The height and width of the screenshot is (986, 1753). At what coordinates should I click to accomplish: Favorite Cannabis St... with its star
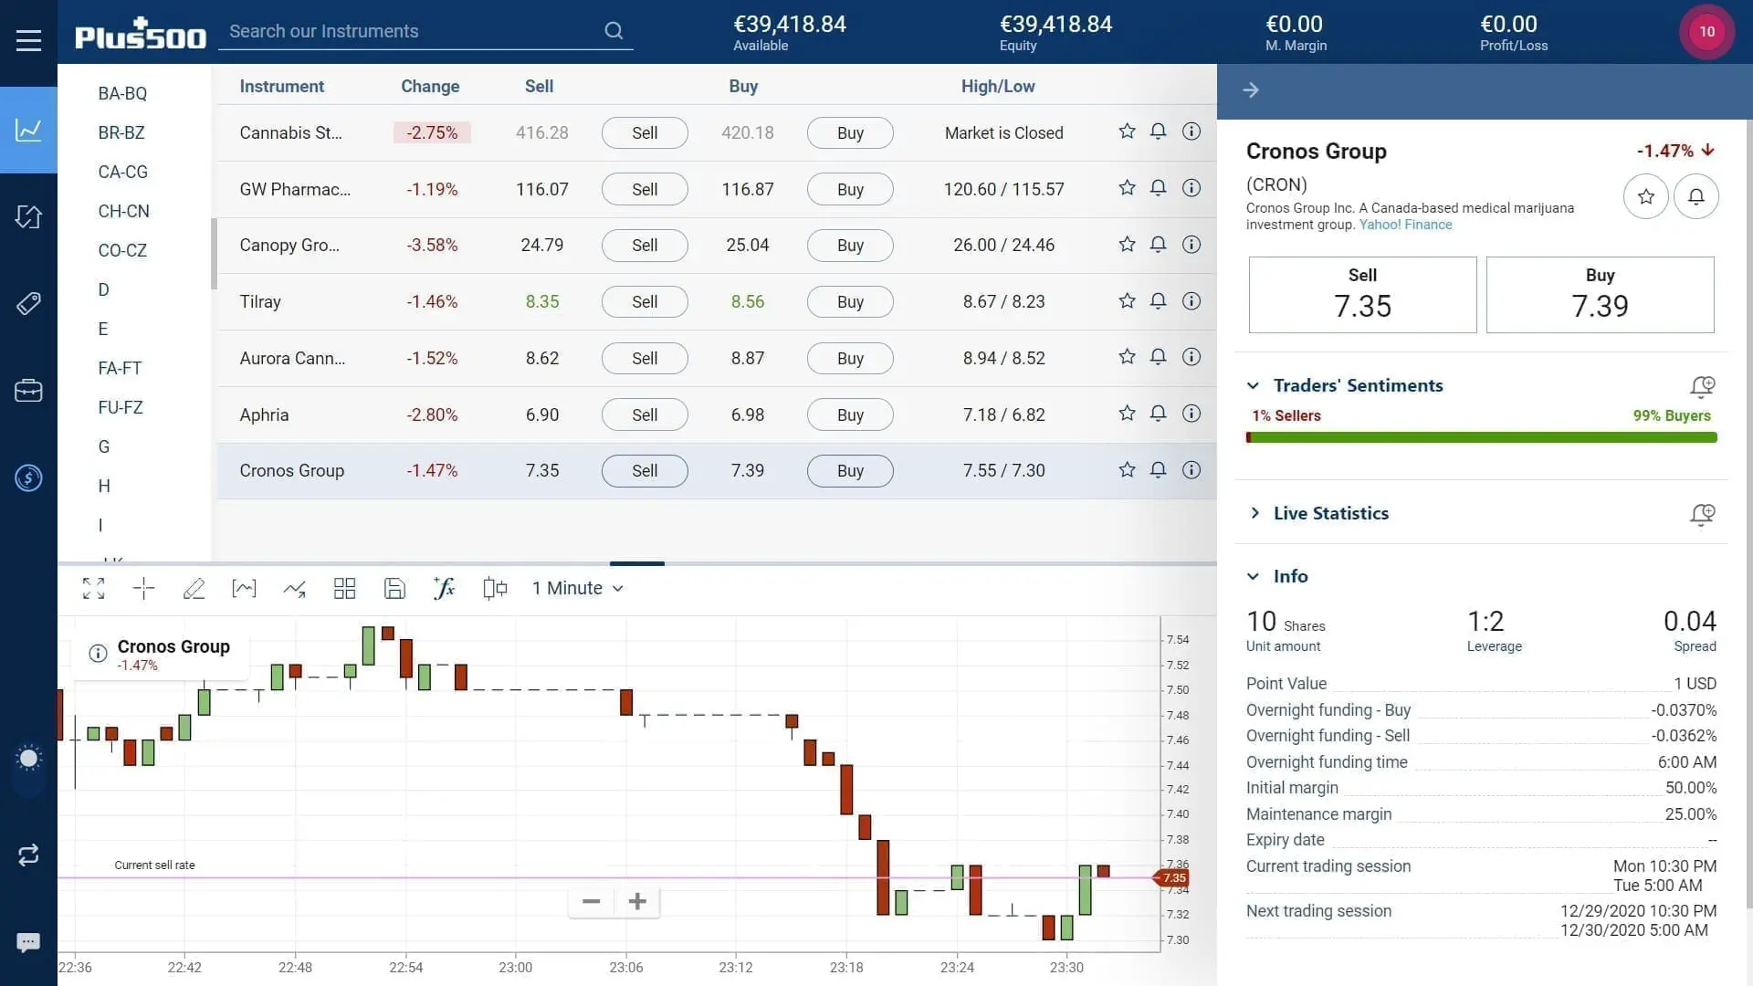[x=1127, y=131]
